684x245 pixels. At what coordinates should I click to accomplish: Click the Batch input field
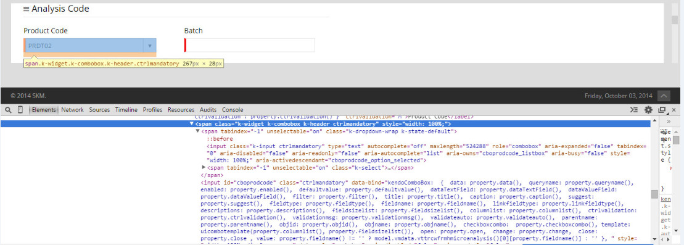click(x=250, y=46)
